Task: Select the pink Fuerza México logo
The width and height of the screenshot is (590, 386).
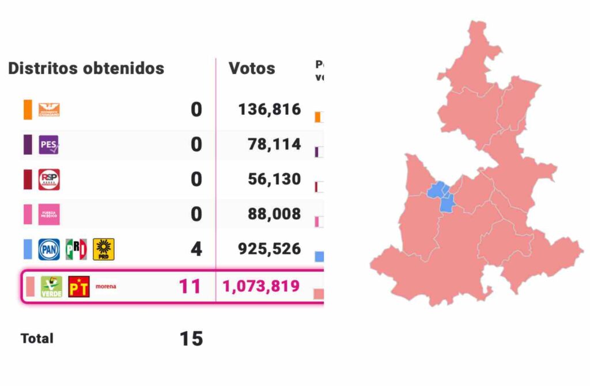Action: tap(49, 215)
